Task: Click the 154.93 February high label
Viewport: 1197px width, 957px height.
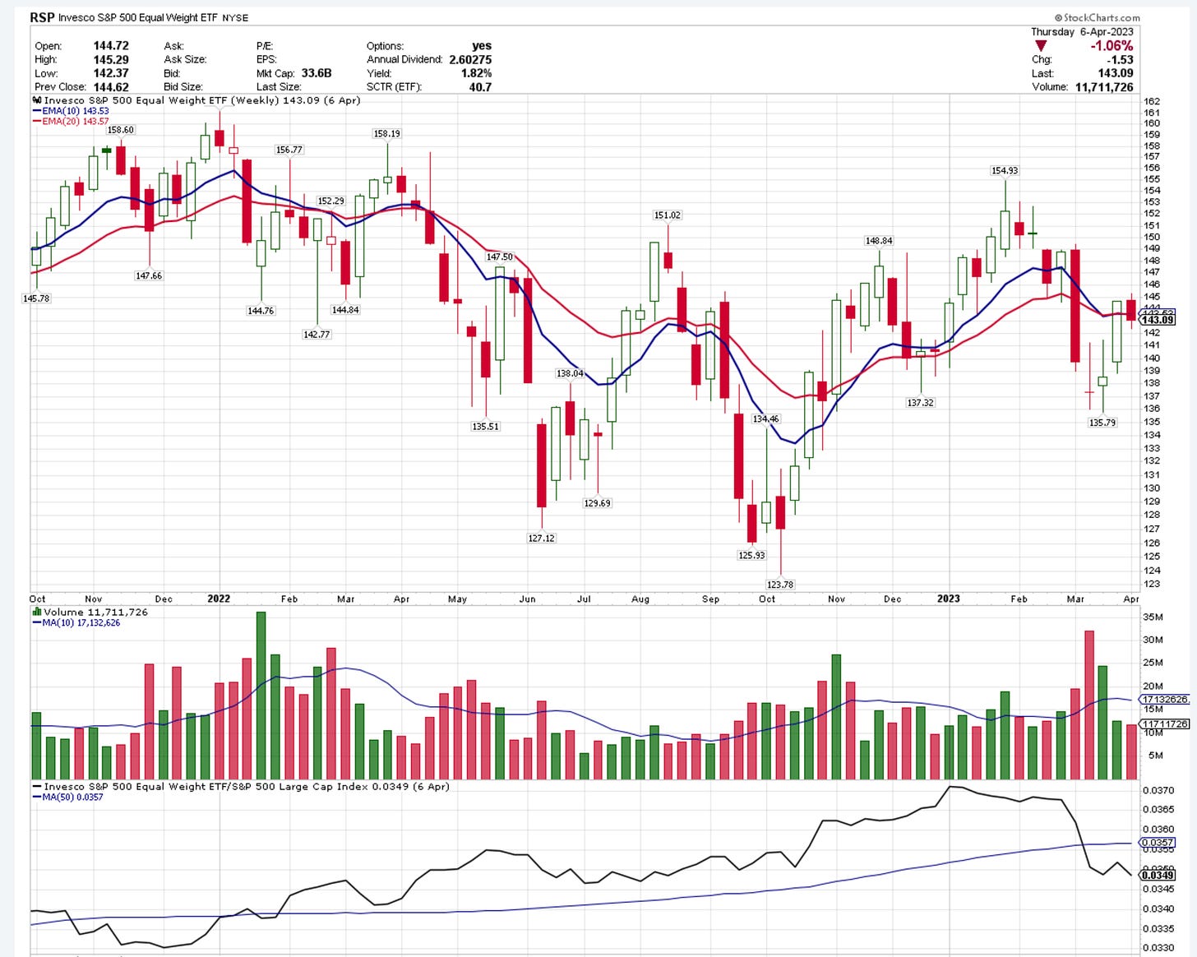Action: click(1005, 171)
